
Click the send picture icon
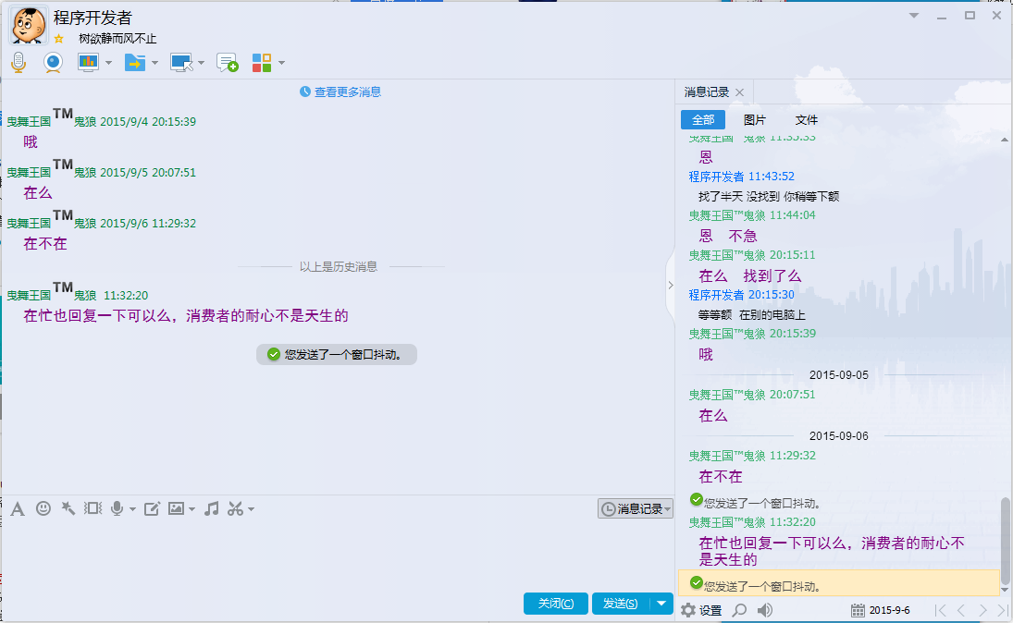(176, 508)
